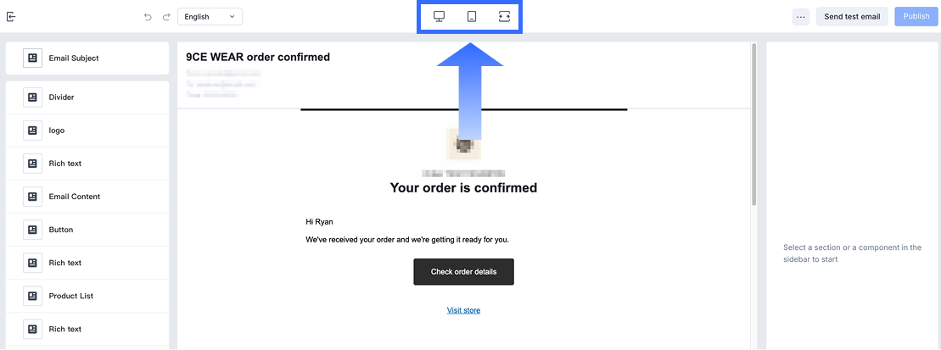Viewport: 941px width, 350px height.
Task: Switch to mobile preview
Action: pos(472,17)
